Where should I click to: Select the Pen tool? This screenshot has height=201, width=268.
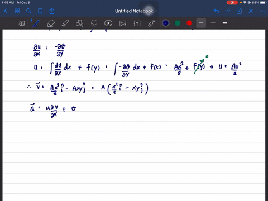(36, 23)
